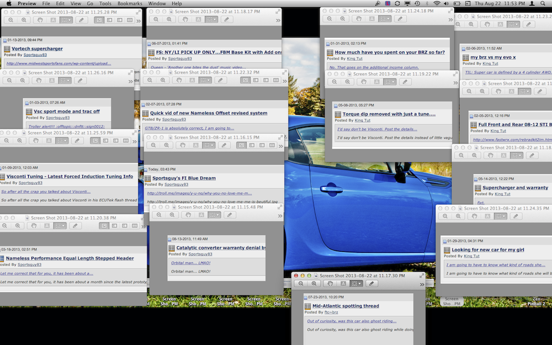Open the Bookmarks menu in the menu bar
Viewport: 552px width, 345px height.
coord(130,3)
